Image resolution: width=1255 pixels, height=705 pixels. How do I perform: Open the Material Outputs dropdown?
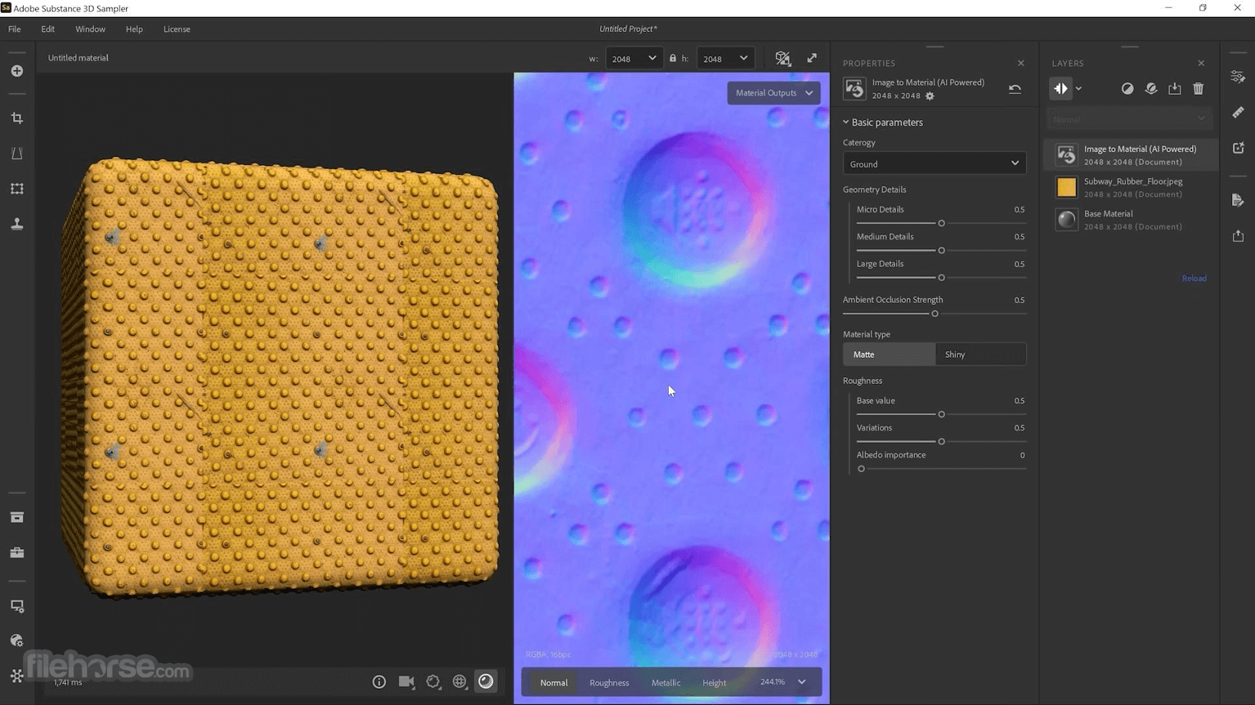click(x=774, y=93)
